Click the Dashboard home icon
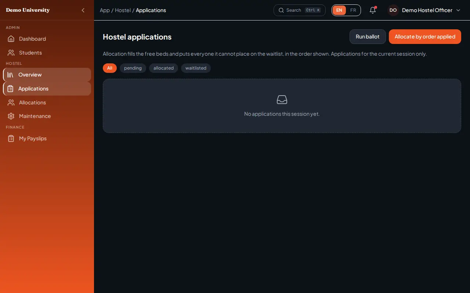The image size is (470, 293). click(11, 39)
